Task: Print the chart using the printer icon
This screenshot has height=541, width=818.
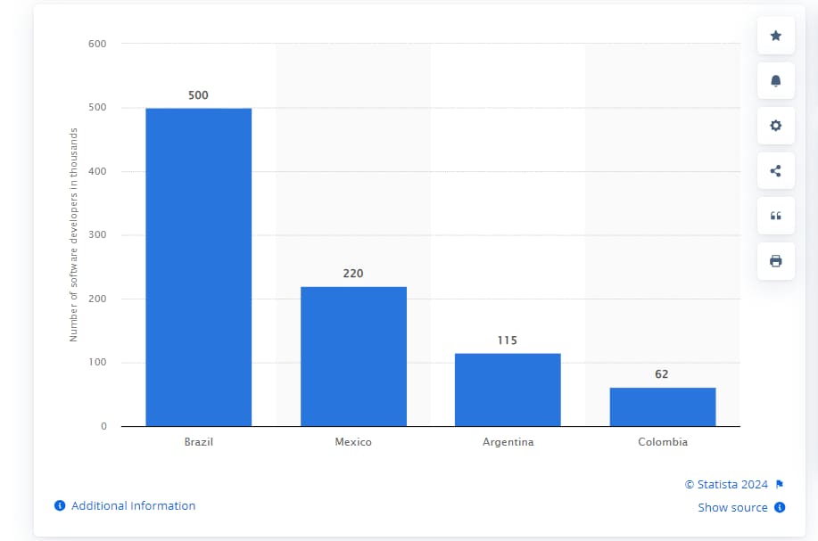Action: click(775, 260)
